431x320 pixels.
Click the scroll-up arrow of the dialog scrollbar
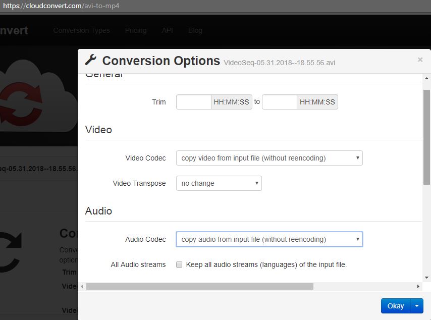click(427, 78)
